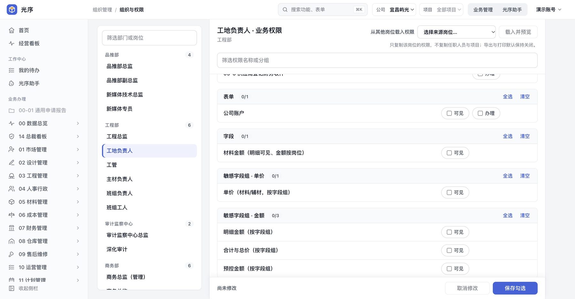Click the search magnifier icon
This screenshot has height=299, width=575.
coord(285,10)
